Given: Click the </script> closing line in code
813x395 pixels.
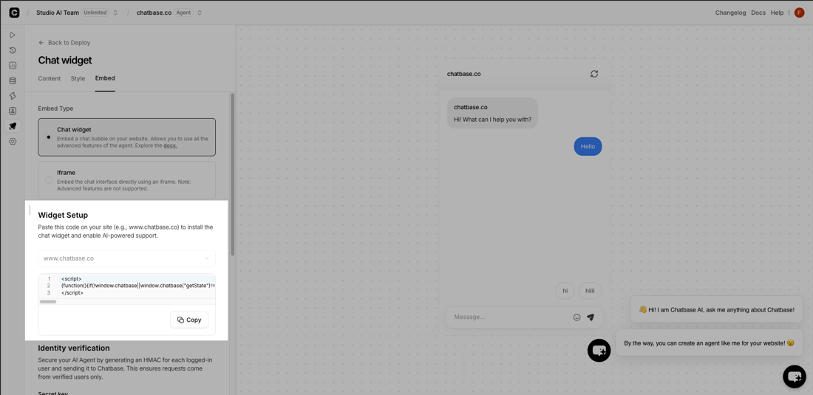Looking at the screenshot, I should 72,293.
